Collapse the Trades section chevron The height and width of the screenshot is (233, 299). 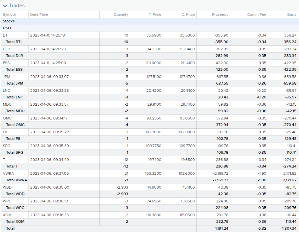5,6
